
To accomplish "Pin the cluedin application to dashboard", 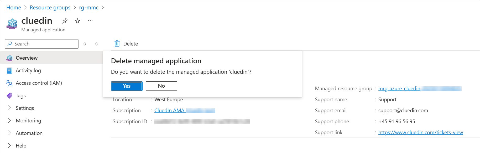I will click(x=65, y=21).
